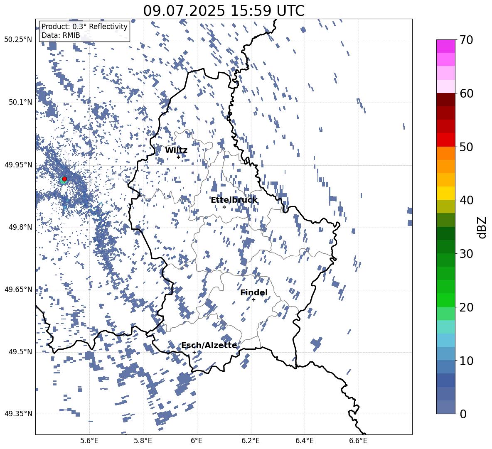Screen dimensions: 492x449
Task: Click the dBZ colorbar axis label
Action: 482,227
